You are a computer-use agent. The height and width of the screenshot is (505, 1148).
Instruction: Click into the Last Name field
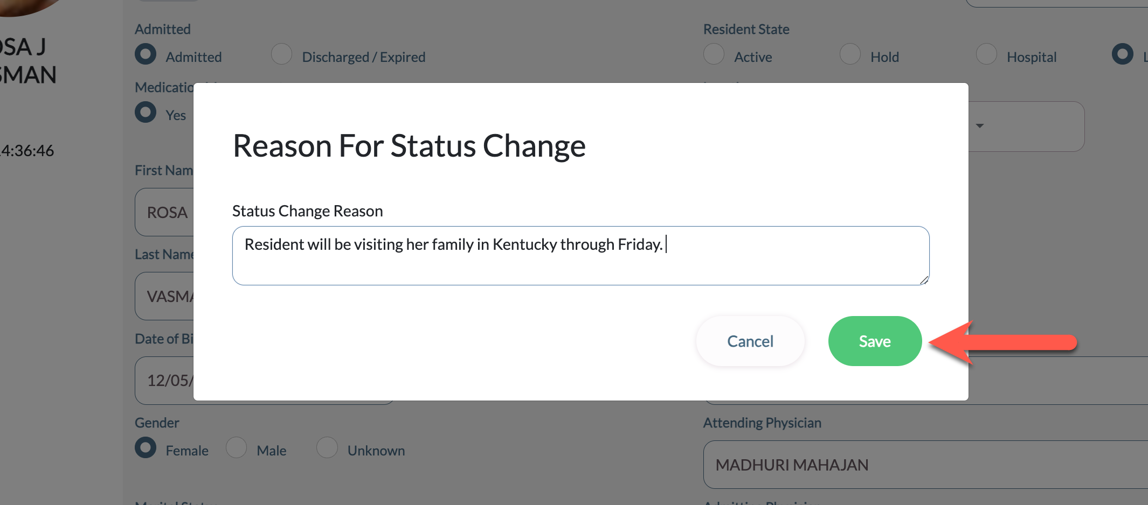(165, 296)
